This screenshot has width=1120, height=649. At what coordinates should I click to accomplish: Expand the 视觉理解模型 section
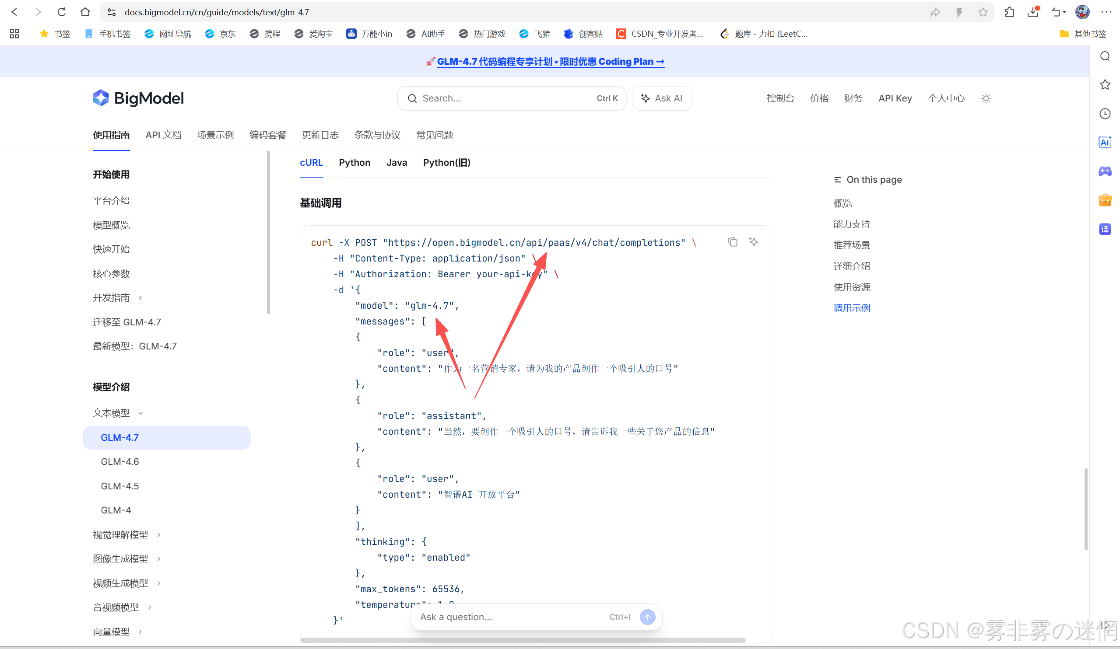(x=159, y=535)
